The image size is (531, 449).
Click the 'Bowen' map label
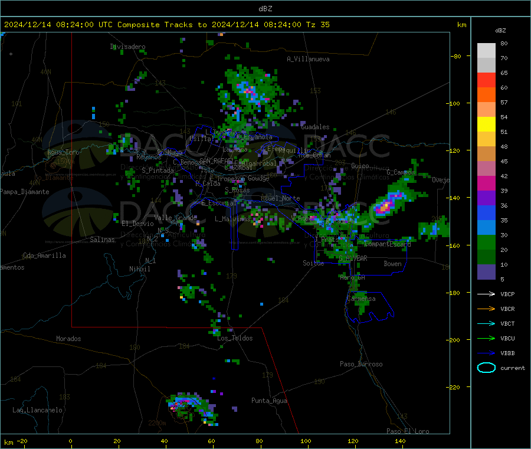pyautogui.click(x=392, y=264)
